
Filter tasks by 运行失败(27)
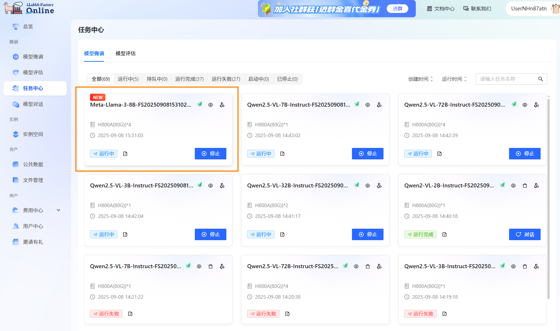(x=226, y=79)
